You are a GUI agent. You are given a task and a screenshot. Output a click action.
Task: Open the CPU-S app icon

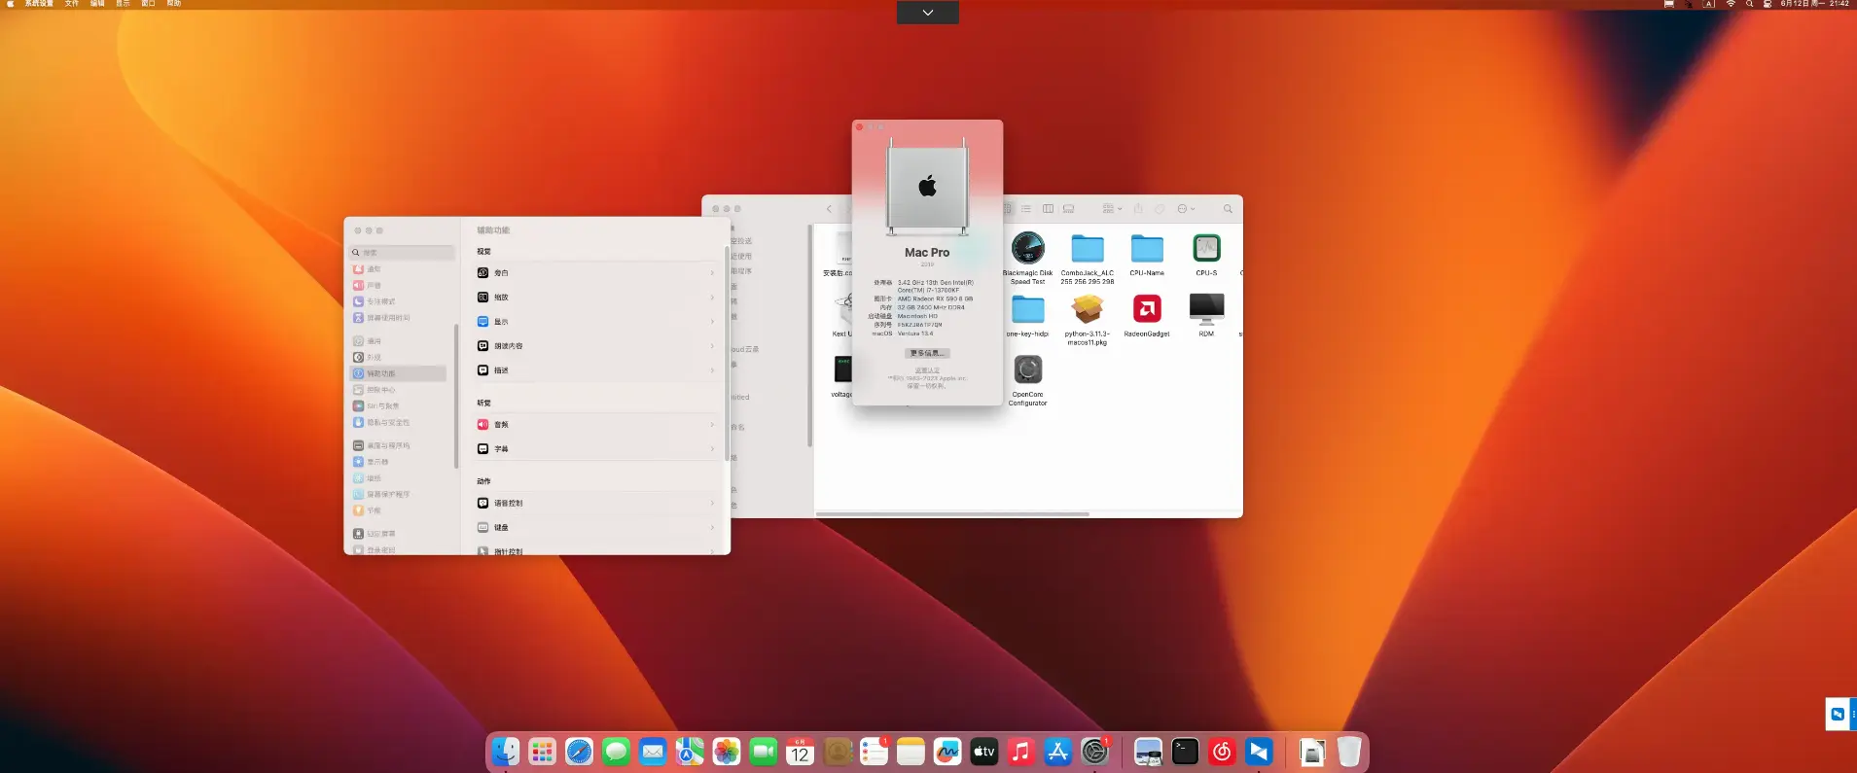1206,249
